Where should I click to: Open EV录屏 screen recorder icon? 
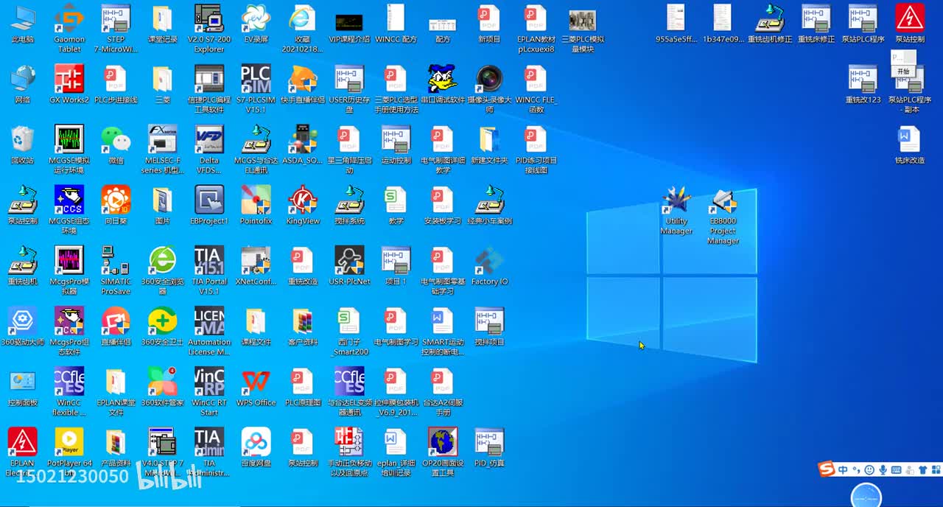click(256, 24)
